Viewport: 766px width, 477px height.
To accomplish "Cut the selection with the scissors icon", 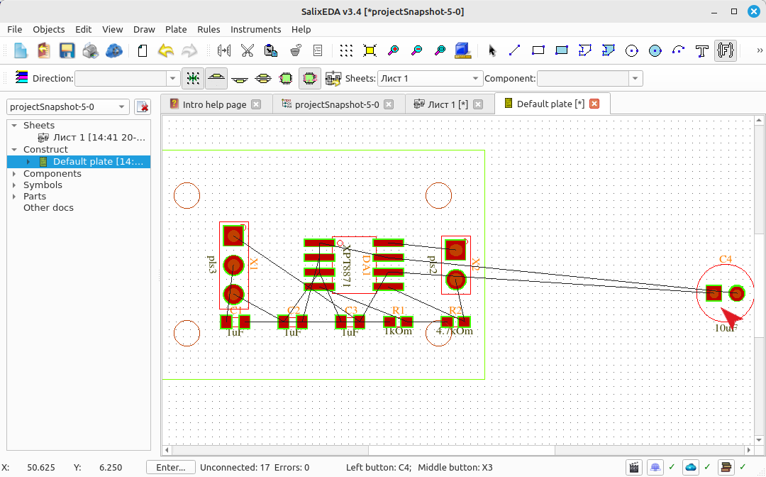I will click(x=248, y=50).
